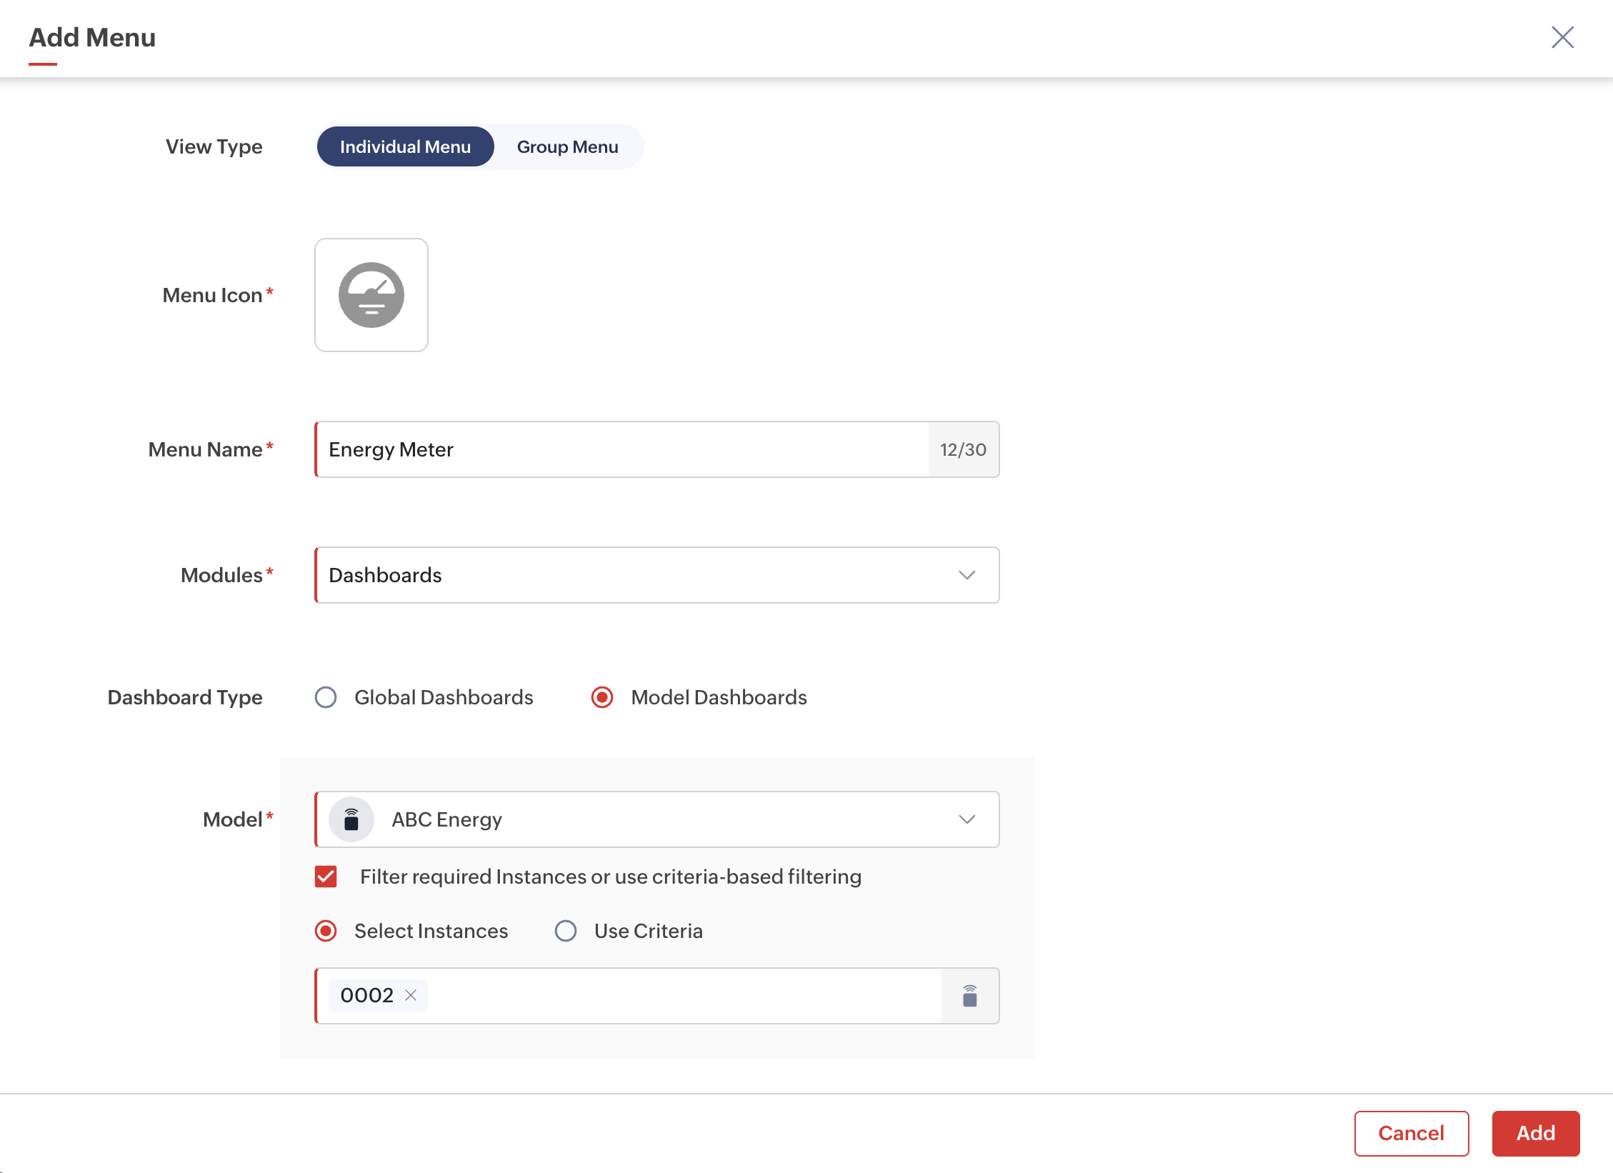Choose Use Criteria radio option

pyautogui.click(x=566, y=931)
